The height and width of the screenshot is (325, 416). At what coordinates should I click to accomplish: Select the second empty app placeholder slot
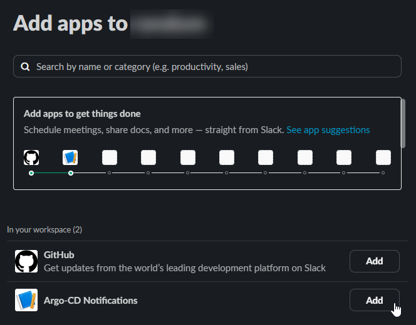tap(148, 157)
